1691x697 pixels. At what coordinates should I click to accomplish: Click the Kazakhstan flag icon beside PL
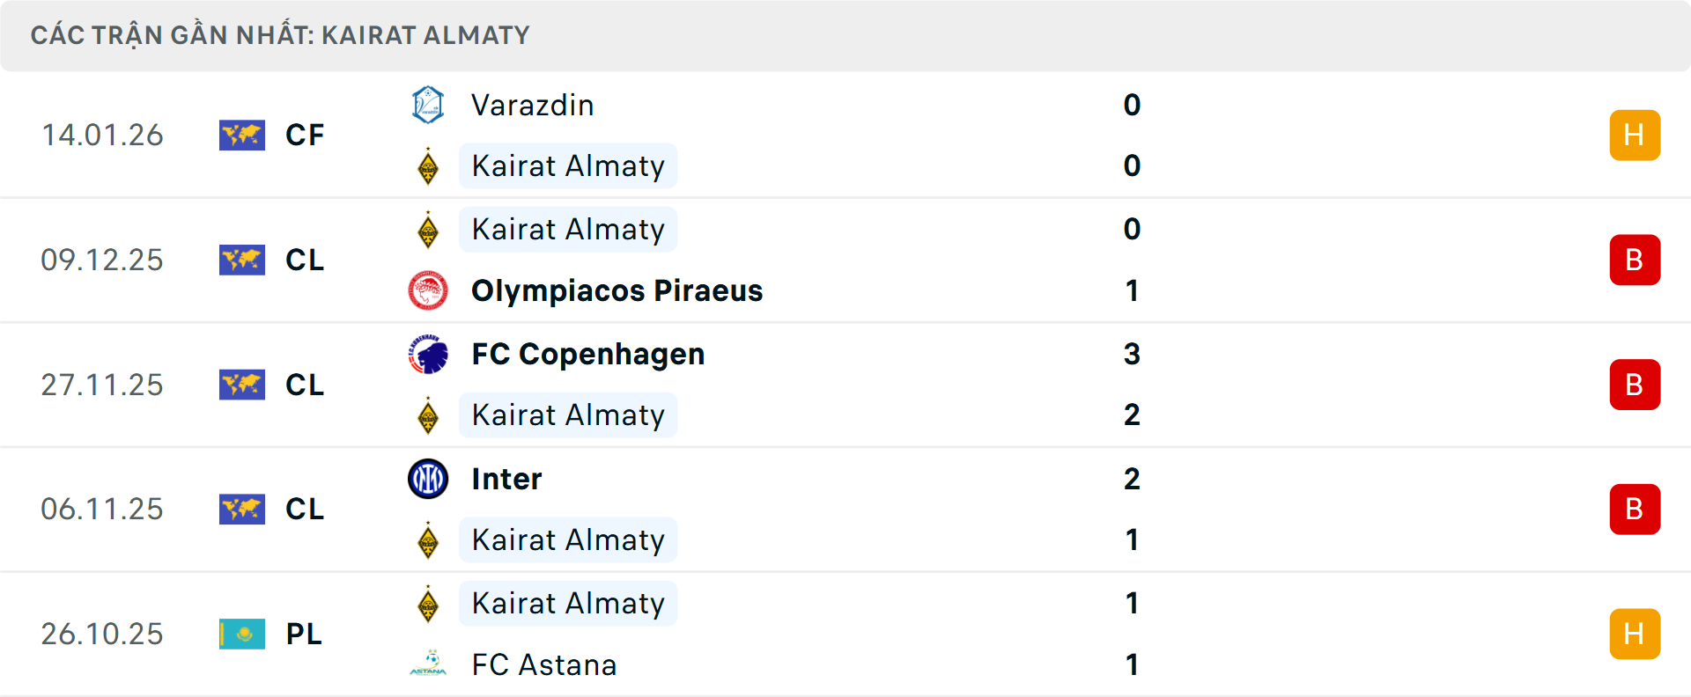[x=242, y=634]
